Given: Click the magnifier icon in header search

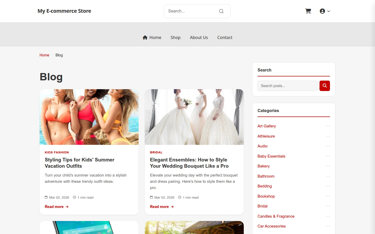Looking at the screenshot, I should tap(221, 11).
